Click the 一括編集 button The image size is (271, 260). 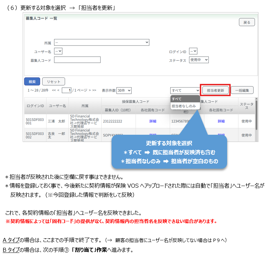242,90
